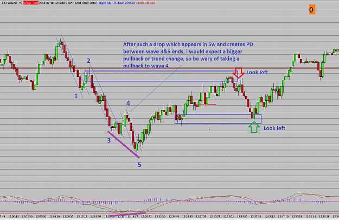Click the High: 7437.75 header value
Viewport: 339px width, 220px height.
[x=107, y=3]
